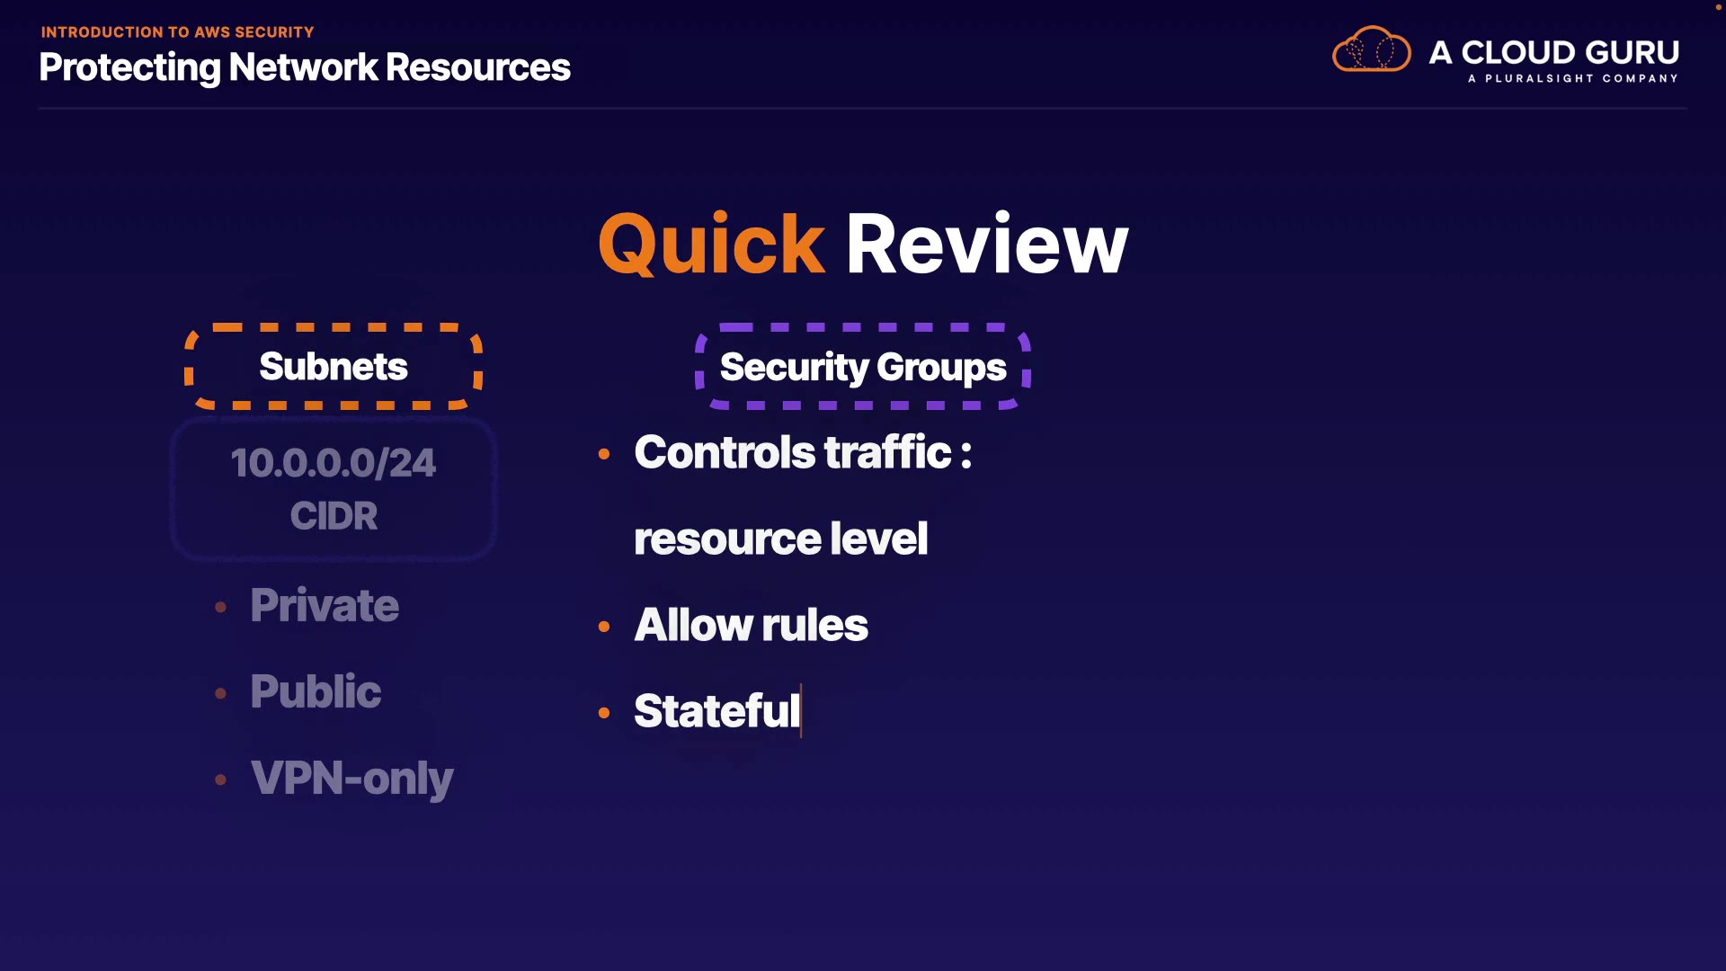Click the Allow rules bullet item
The width and height of the screenshot is (1726, 971).
coord(751,625)
